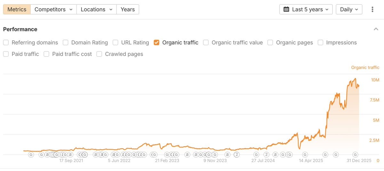This screenshot has height=171, width=384.
Task: Uncheck the Organic traffic checkbox
Action: click(x=157, y=43)
